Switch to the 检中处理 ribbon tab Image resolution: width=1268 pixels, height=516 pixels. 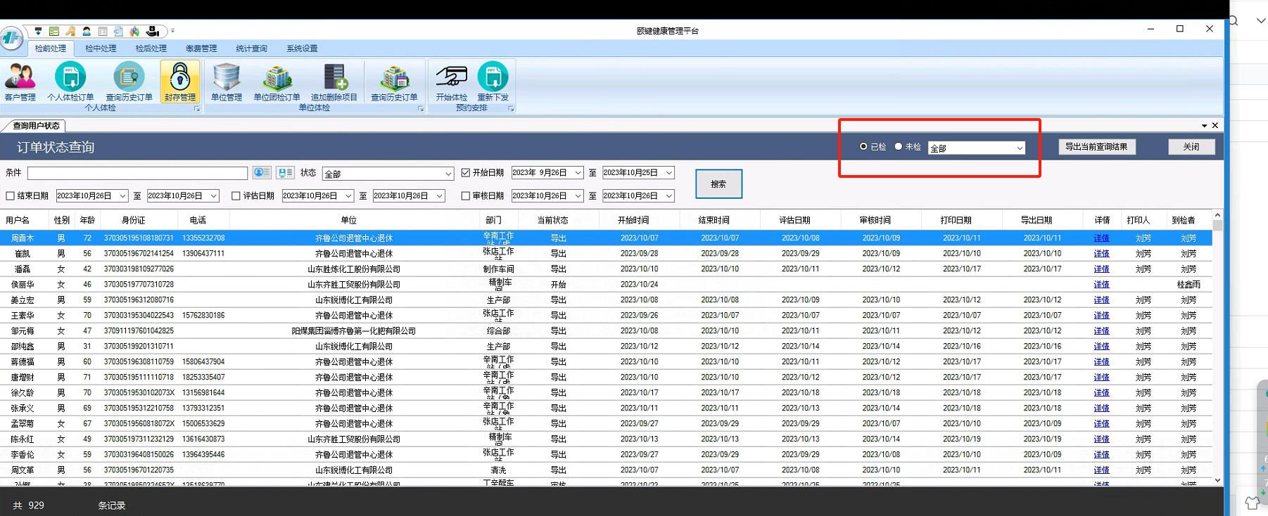tap(101, 49)
